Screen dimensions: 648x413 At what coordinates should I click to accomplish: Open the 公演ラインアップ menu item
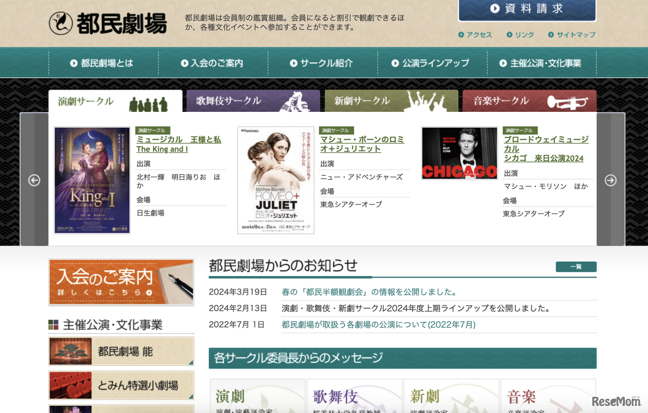432,62
